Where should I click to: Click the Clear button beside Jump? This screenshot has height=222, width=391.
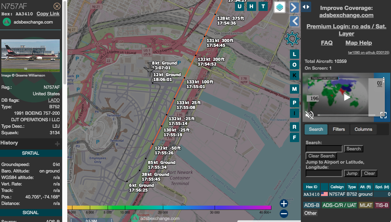point(369,174)
